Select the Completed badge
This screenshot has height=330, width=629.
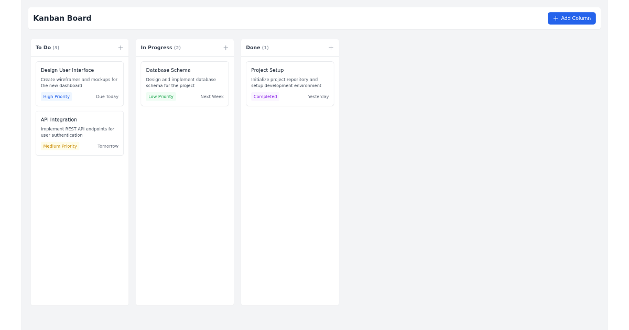click(x=265, y=96)
